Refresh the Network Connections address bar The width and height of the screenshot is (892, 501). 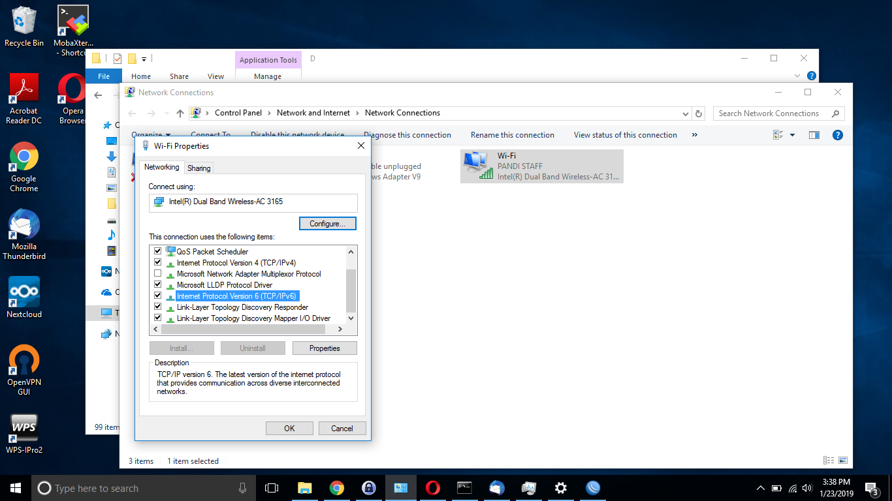(x=699, y=114)
